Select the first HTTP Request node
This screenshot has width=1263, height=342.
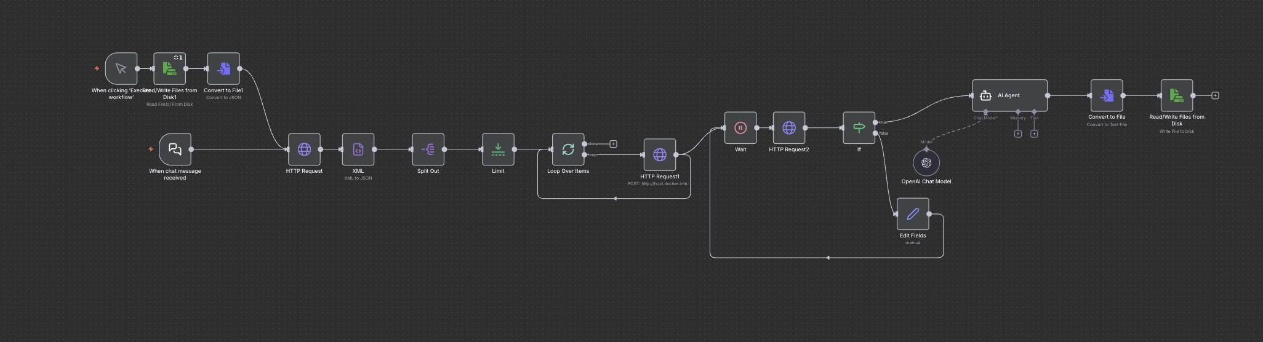pos(304,149)
